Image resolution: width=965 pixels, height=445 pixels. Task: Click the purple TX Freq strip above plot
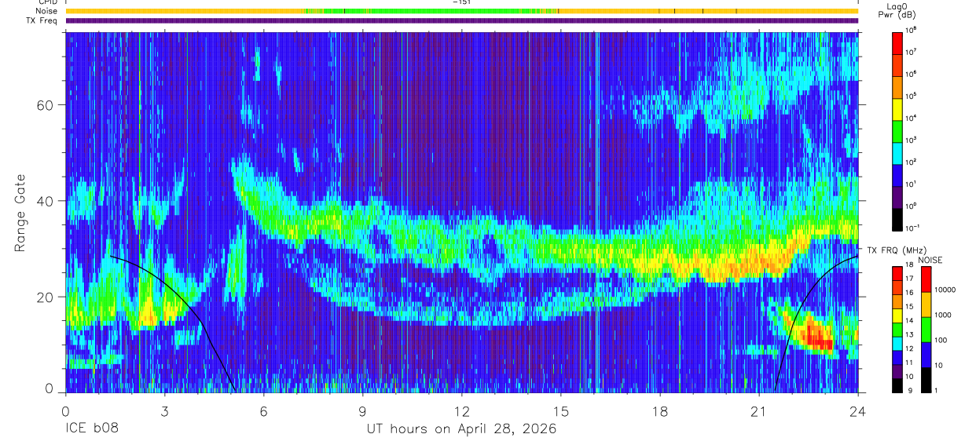(462, 20)
